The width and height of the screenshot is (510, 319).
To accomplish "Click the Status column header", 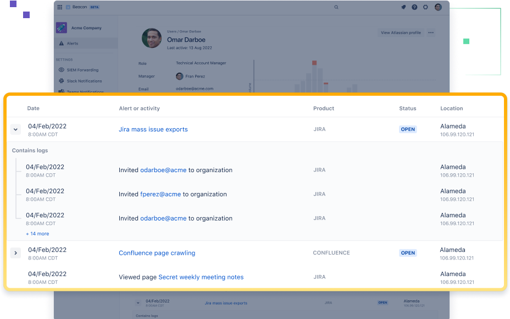I will coord(408,108).
